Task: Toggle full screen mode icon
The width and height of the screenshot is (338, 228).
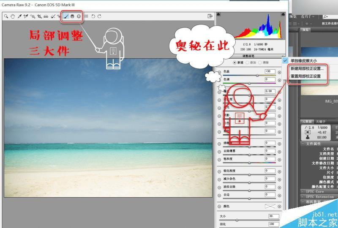Action: 210,16
